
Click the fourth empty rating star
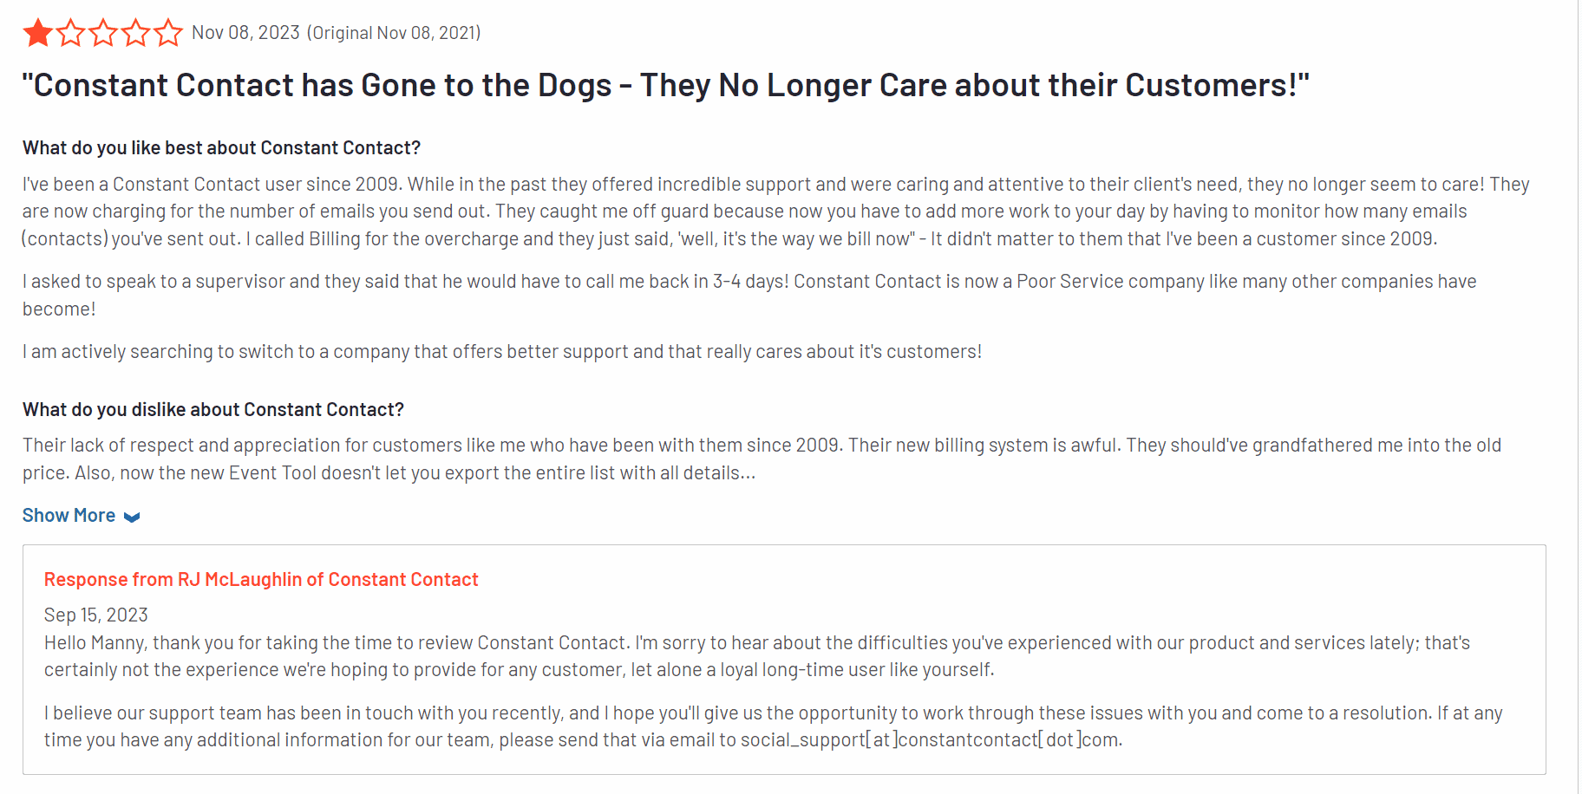[x=136, y=33]
